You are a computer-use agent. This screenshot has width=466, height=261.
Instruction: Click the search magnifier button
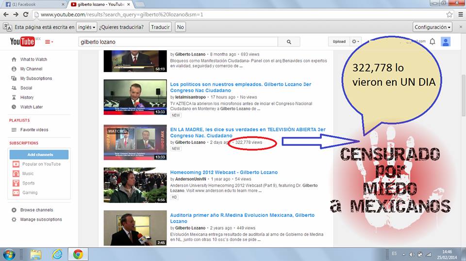(289, 42)
